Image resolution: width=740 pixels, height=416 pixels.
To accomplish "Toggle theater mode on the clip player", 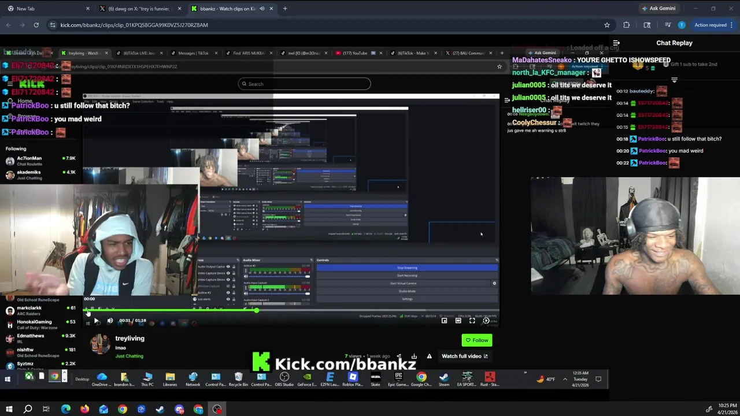I will point(458,321).
